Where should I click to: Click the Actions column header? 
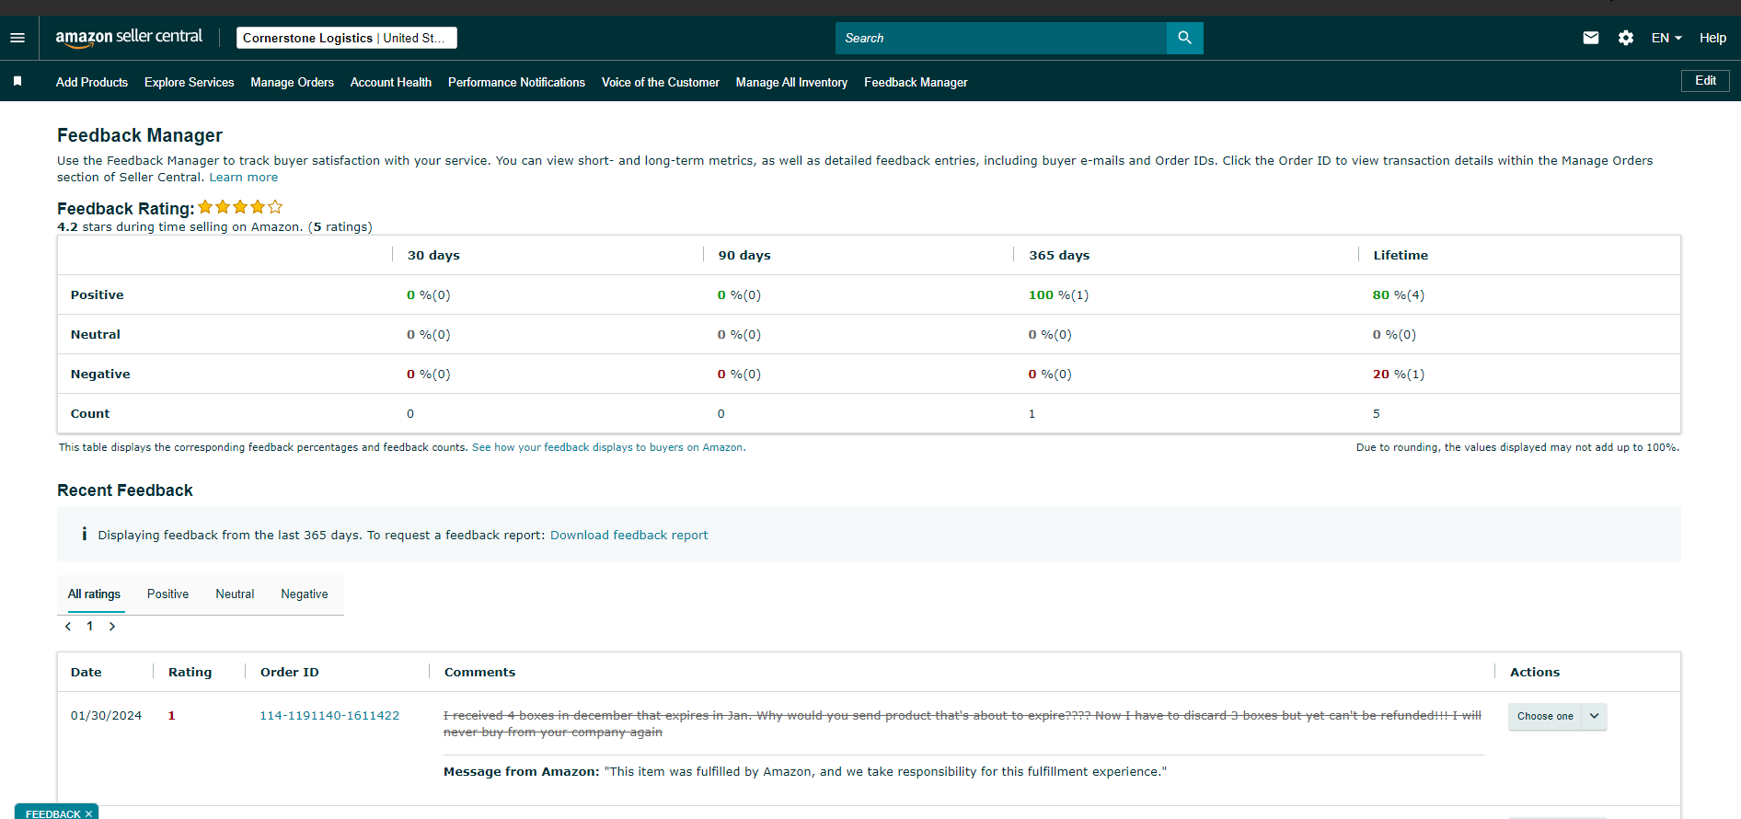pos(1535,673)
